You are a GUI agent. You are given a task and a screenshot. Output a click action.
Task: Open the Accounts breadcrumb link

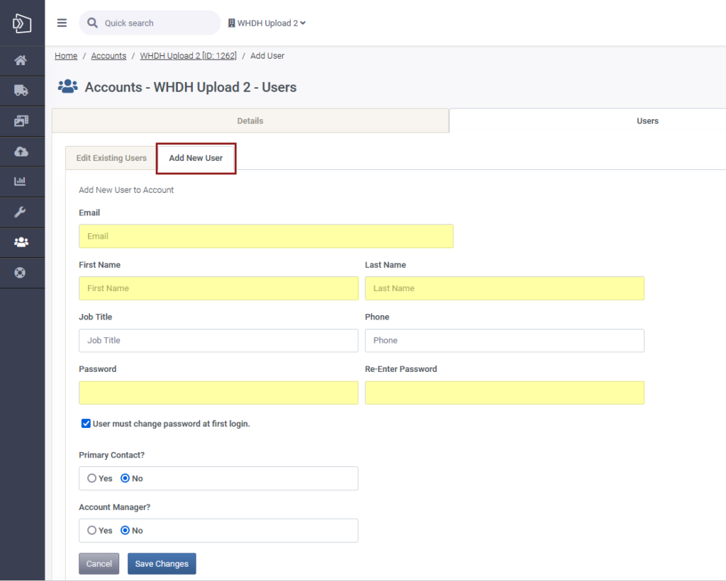[108, 55]
